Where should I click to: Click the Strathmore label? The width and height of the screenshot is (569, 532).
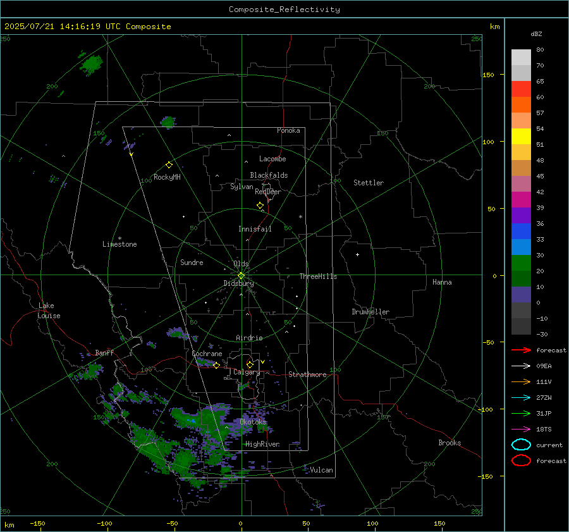[x=307, y=374]
